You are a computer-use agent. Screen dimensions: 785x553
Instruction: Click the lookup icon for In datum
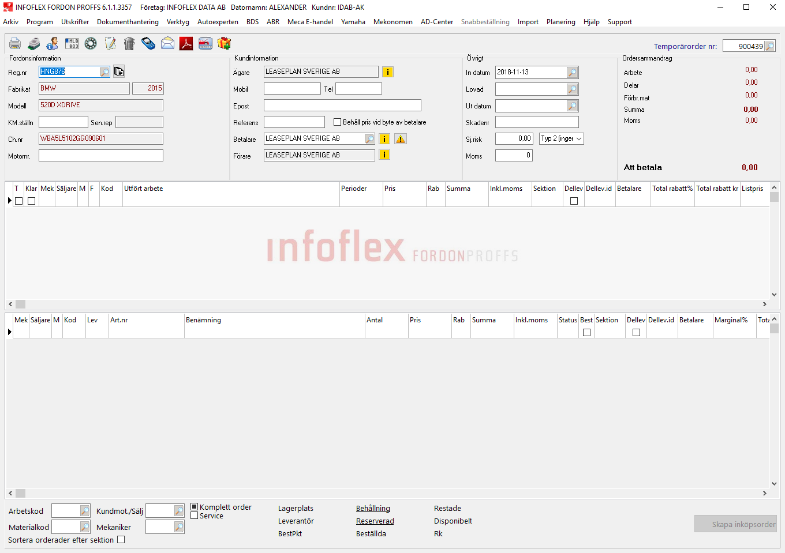click(572, 72)
